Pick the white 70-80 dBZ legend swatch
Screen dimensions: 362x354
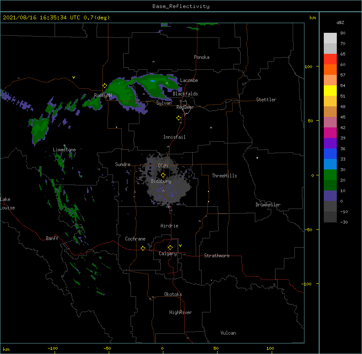click(330, 38)
